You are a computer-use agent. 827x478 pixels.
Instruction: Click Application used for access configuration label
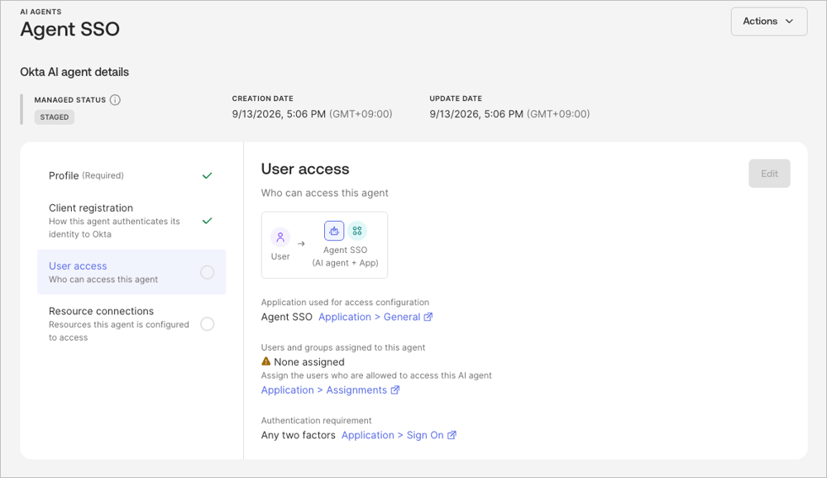tap(345, 303)
